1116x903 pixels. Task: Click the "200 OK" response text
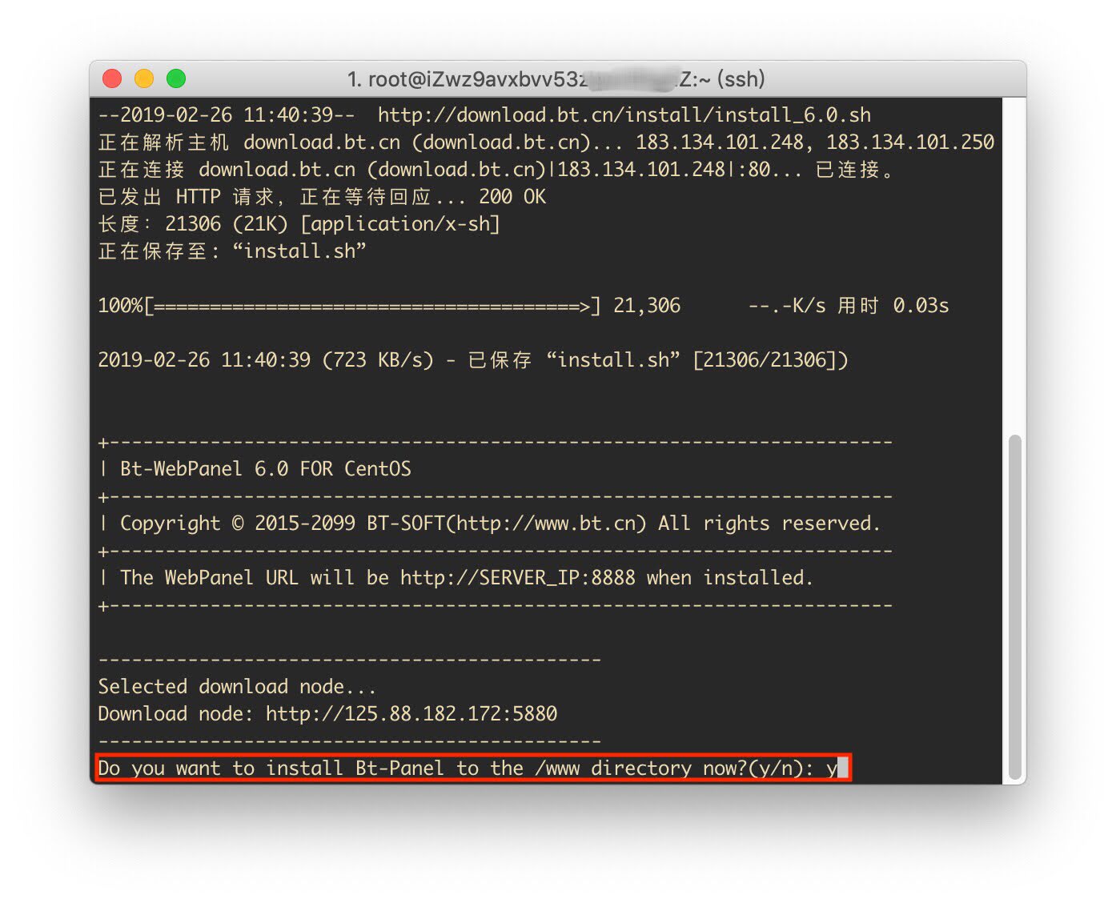pyautogui.click(x=512, y=196)
